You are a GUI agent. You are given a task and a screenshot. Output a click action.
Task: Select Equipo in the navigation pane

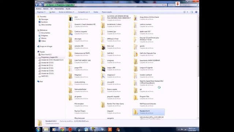(42, 52)
